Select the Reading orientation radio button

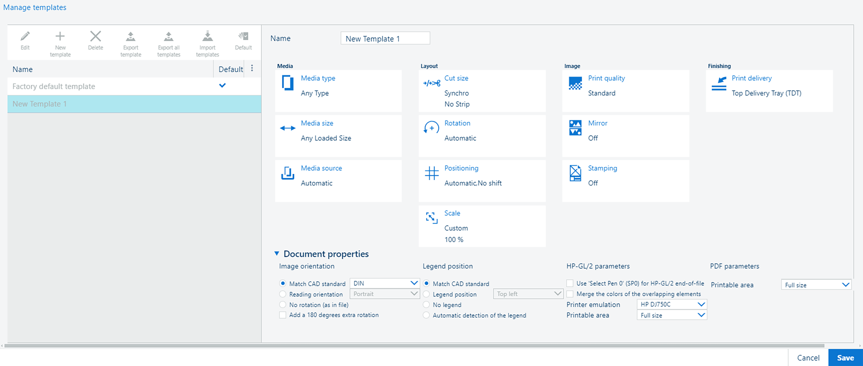pyautogui.click(x=283, y=294)
